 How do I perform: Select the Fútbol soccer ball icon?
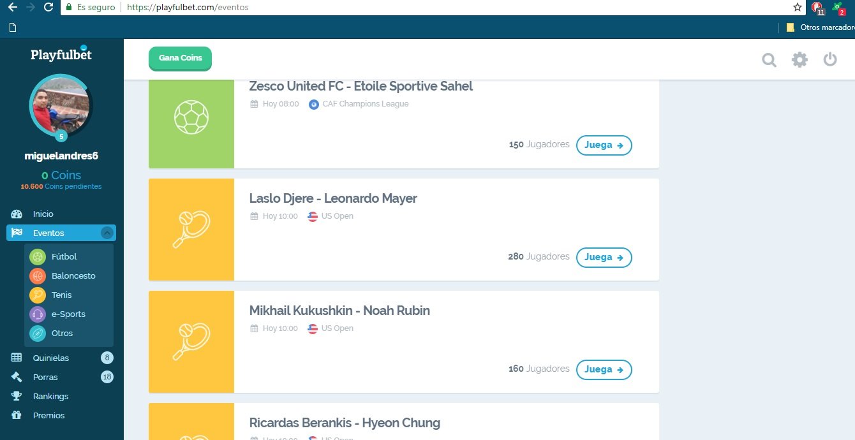(x=38, y=256)
